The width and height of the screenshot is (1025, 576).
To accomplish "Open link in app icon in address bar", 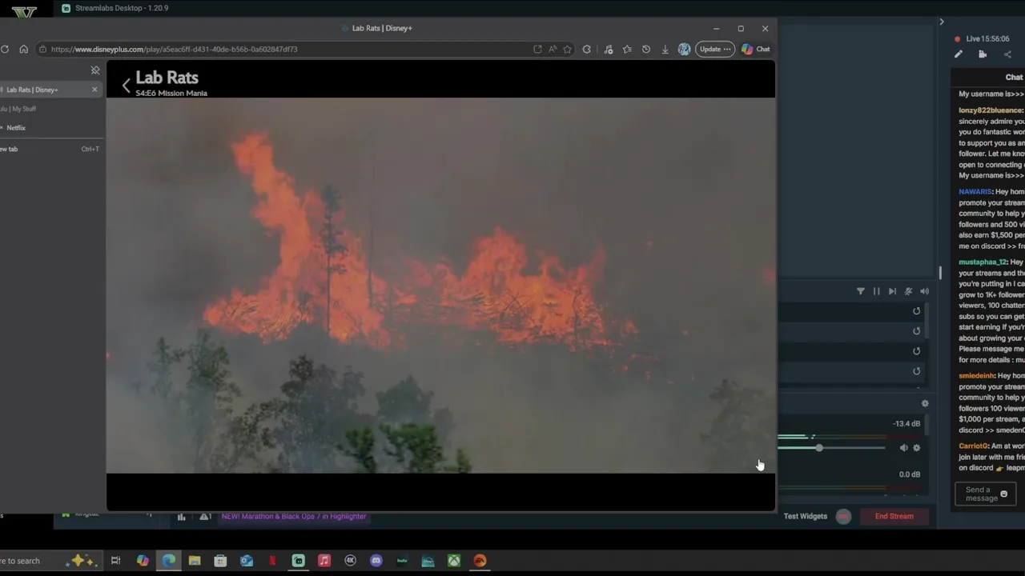I will [537, 49].
